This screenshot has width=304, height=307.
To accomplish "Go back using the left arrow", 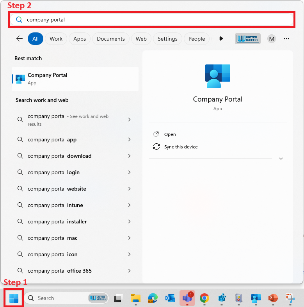I will coord(20,39).
